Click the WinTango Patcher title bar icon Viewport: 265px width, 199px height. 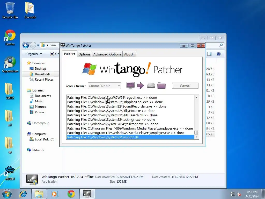point(63,45)
